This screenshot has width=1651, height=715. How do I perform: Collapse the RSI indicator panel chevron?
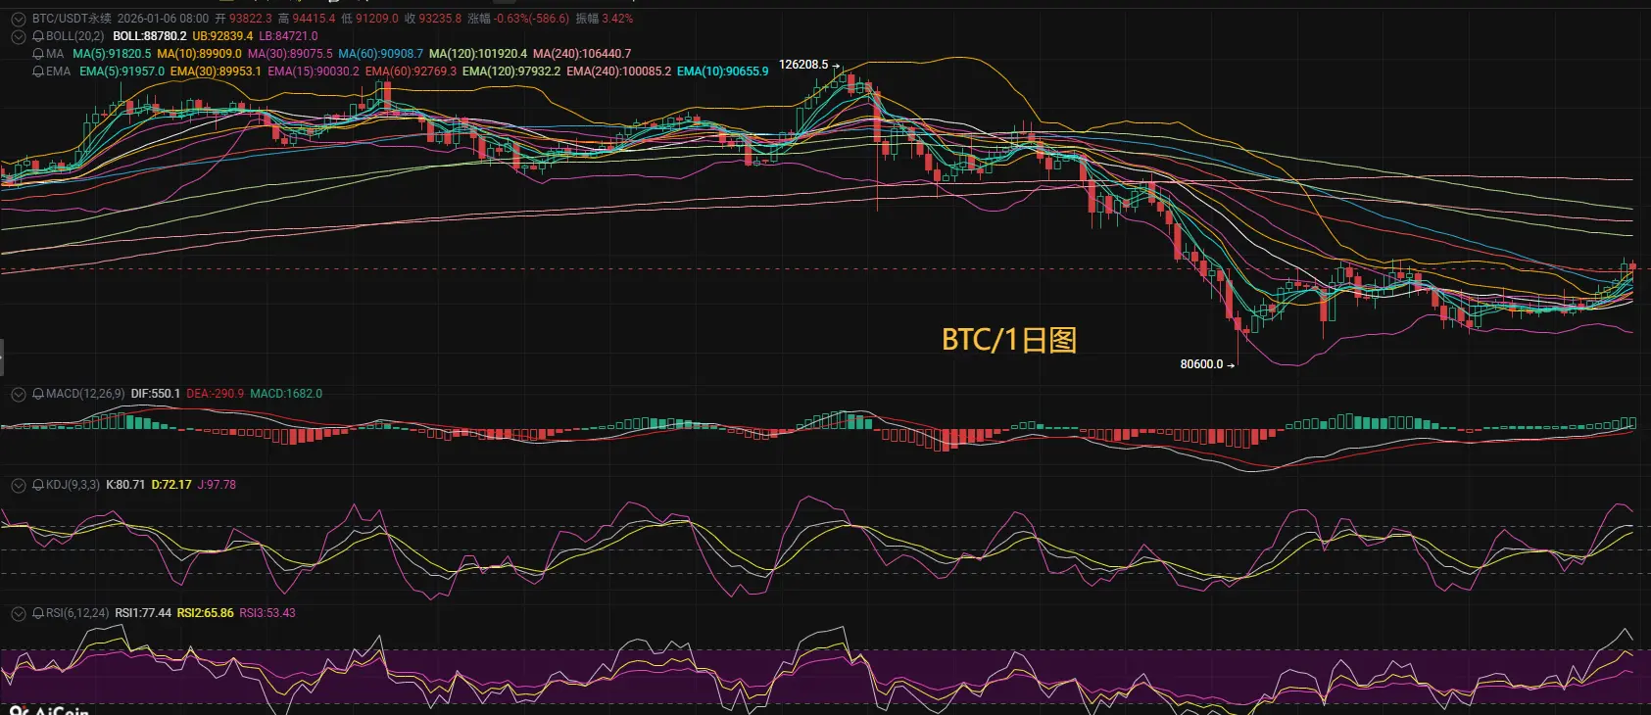tap(18, 613)
